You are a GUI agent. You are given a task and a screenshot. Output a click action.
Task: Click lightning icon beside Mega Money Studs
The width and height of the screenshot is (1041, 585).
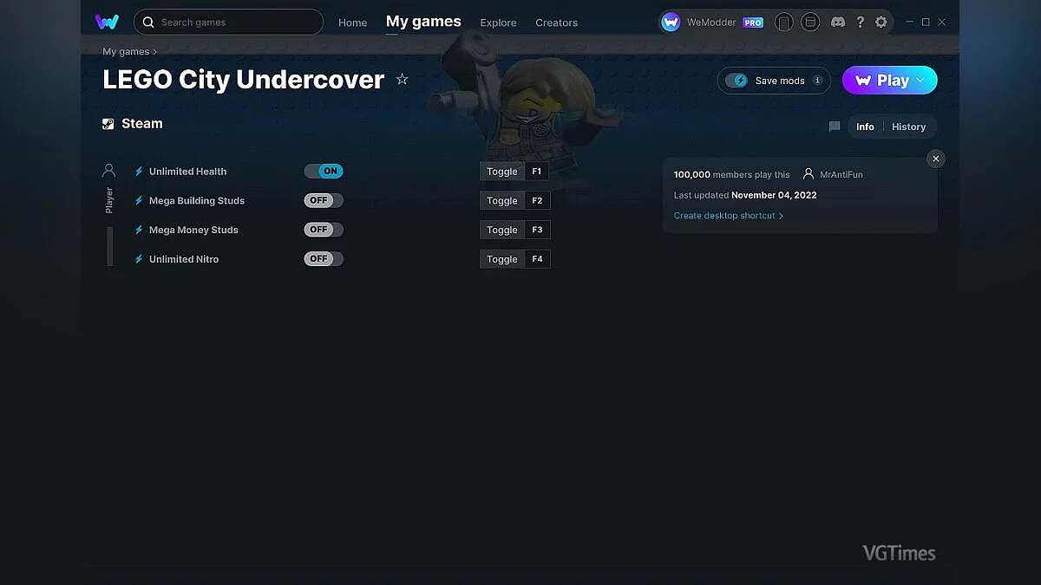[x=139, y=231]
